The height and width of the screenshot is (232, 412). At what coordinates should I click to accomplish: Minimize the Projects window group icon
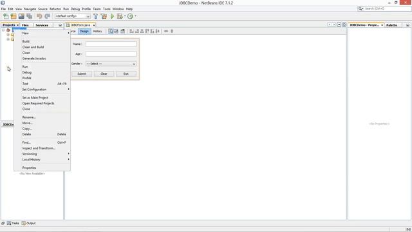[60, 25]
